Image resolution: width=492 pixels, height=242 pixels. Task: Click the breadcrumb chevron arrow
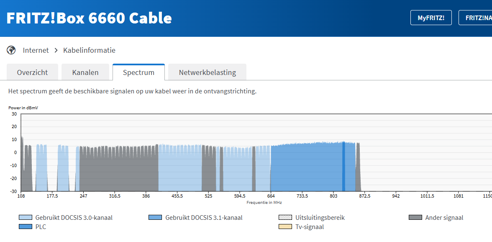[x=56, y=50]
